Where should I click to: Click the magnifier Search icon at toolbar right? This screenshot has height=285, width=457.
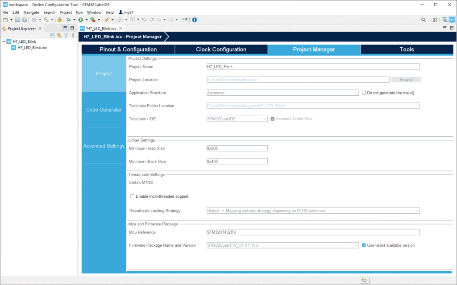pos(424,20)
